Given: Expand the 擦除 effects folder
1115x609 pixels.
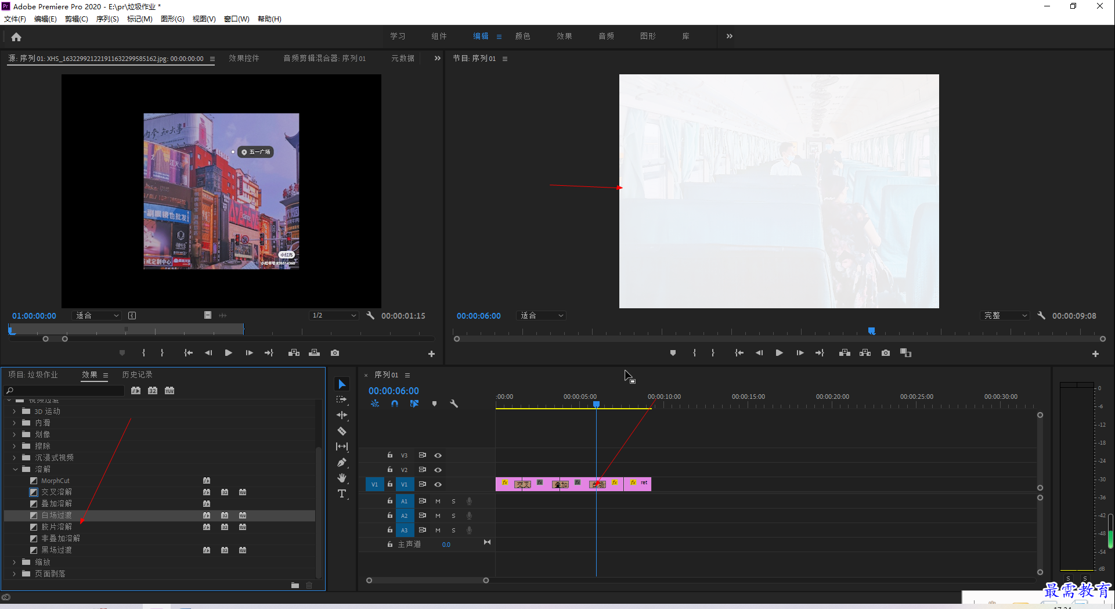Looking at the screenshot, I should pyautogui.click(x=15, y=446).
